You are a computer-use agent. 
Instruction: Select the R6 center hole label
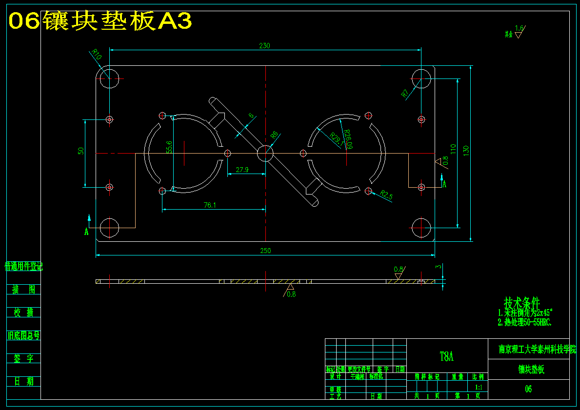click(x=274, y=135)
